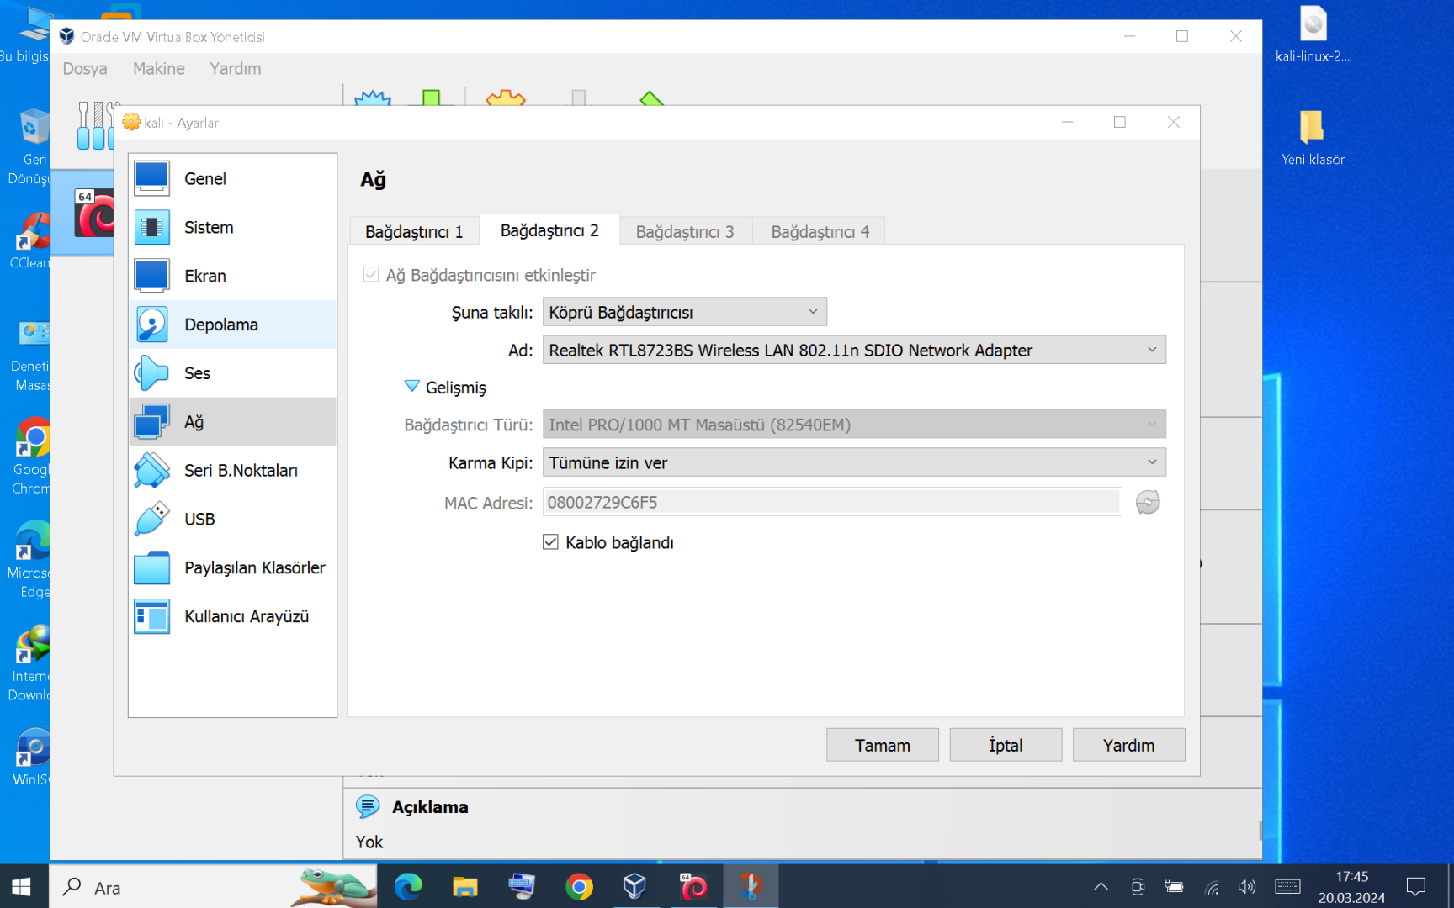Click the Yok description text

tap(369, 842)
